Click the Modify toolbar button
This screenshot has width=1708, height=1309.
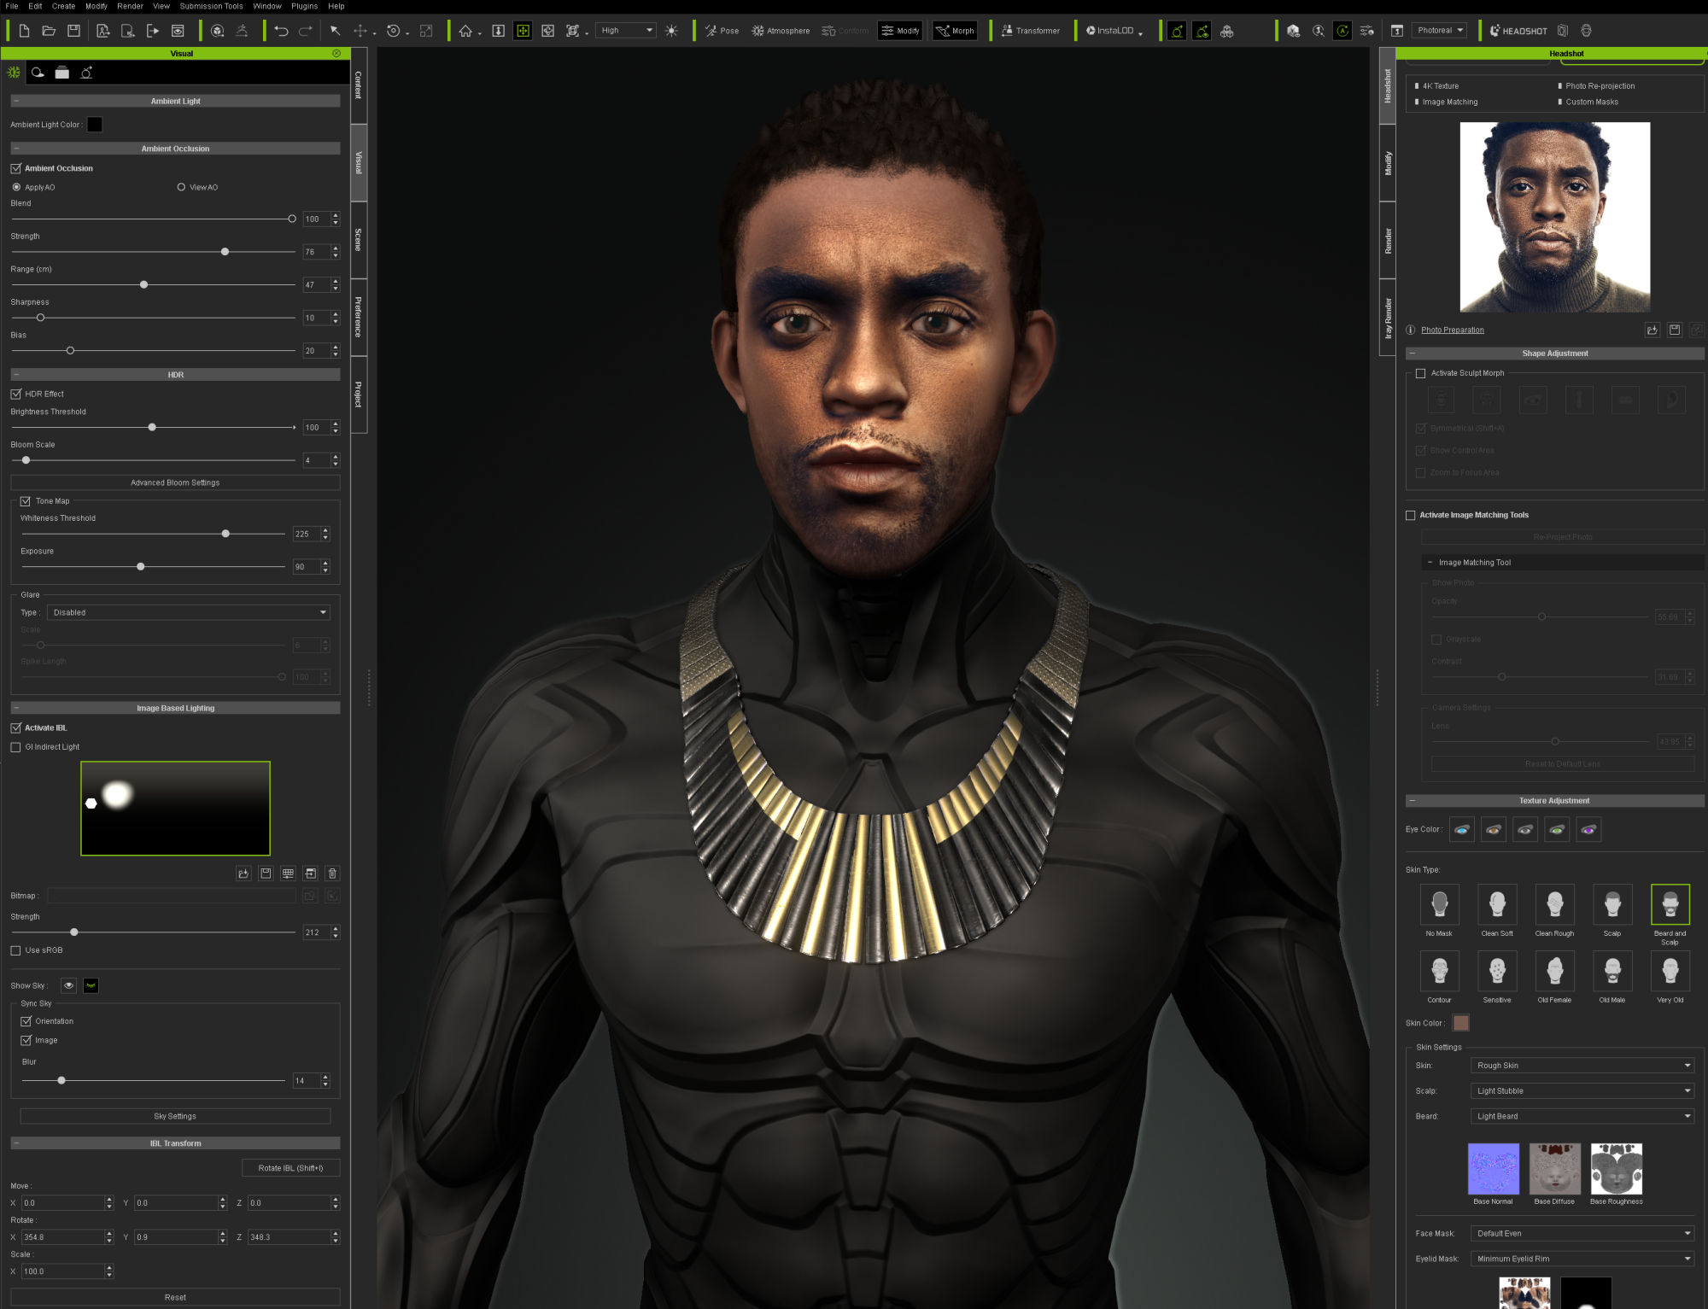[x=900, y=31]
